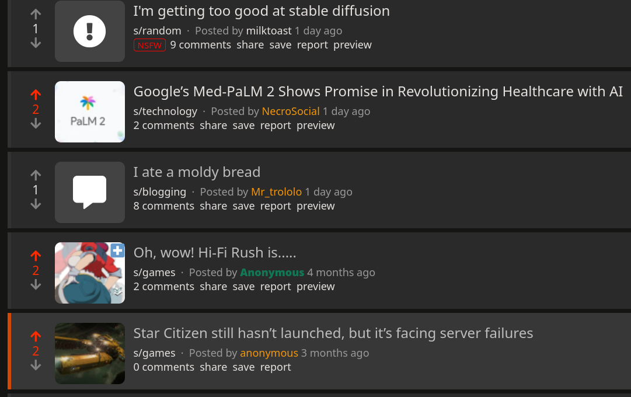Viewport: 631px width, 397px height.
Task: Open the PaLM 2 thumbnail
Action: tap(90, 112)
